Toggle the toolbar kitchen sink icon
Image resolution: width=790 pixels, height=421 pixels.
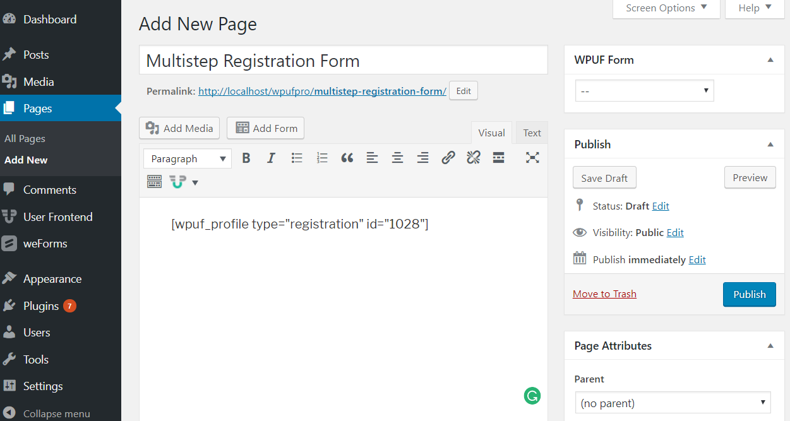tap(154, 182)
